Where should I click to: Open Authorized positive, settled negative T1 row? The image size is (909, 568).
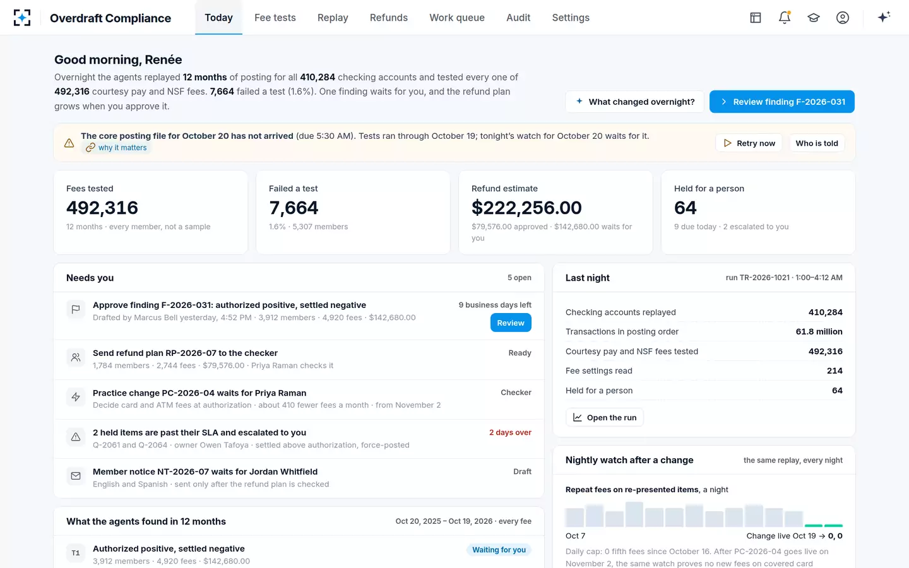(x=299, y=553)
